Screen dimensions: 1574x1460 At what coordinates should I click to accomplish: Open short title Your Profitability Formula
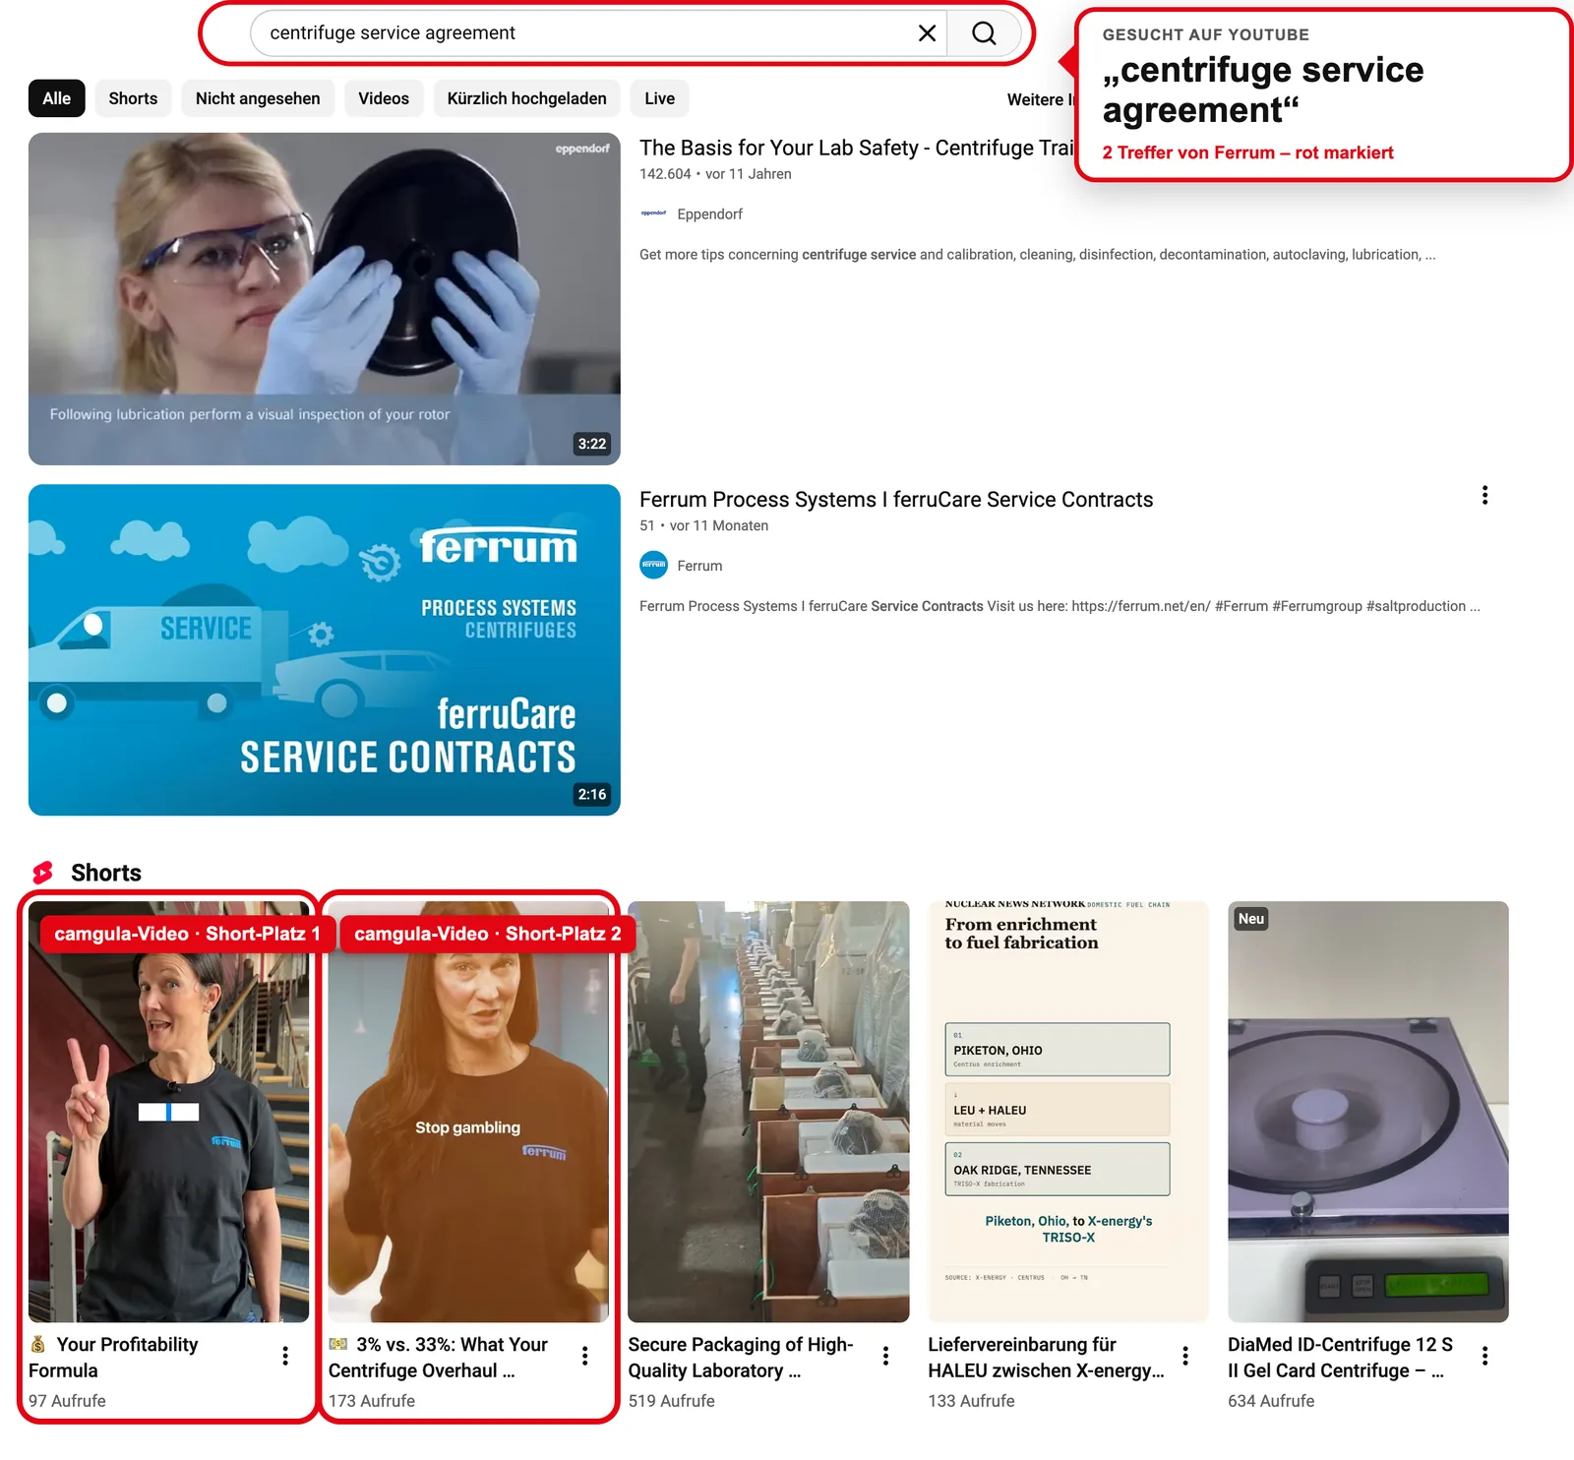point(113,1358)
